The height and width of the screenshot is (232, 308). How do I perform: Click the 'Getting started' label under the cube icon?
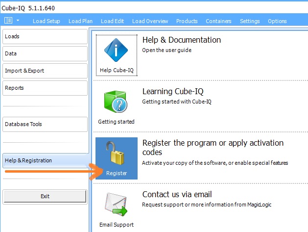tap(116, 122)
